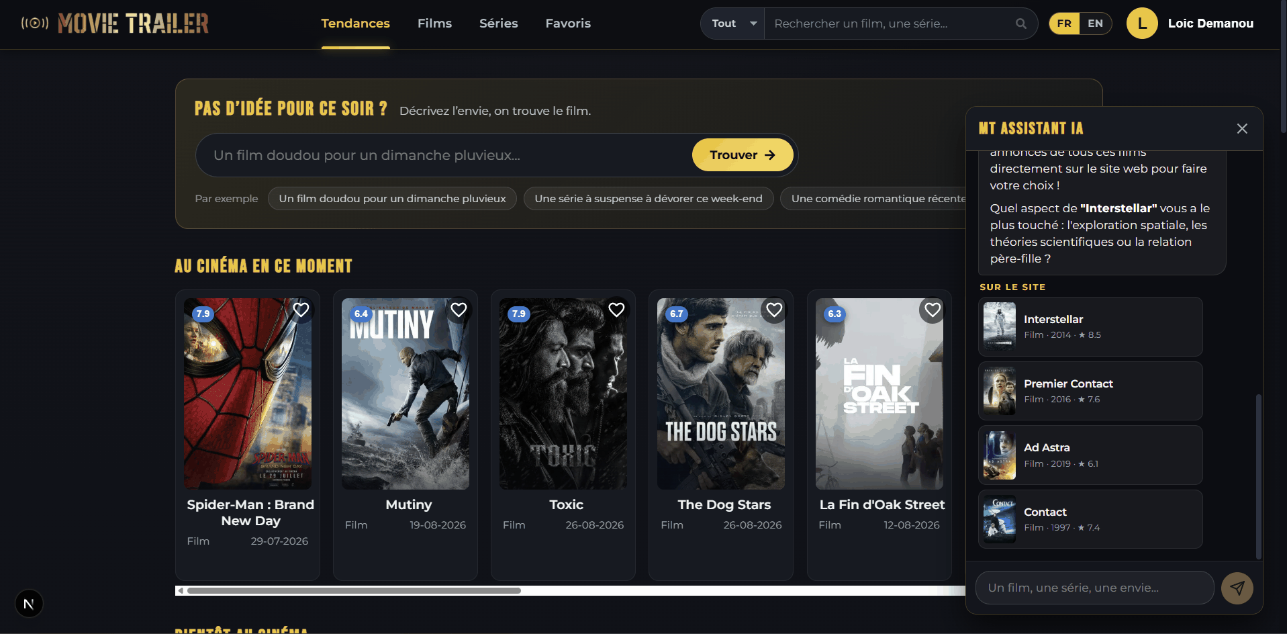Click the 'Spider-Man : Brand New Day' title
The width and height of the screenshot is (1287, 634).
point(250,512)
